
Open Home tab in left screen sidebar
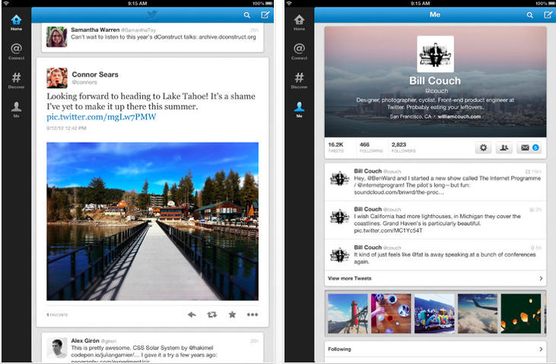(x=16, y=23)
